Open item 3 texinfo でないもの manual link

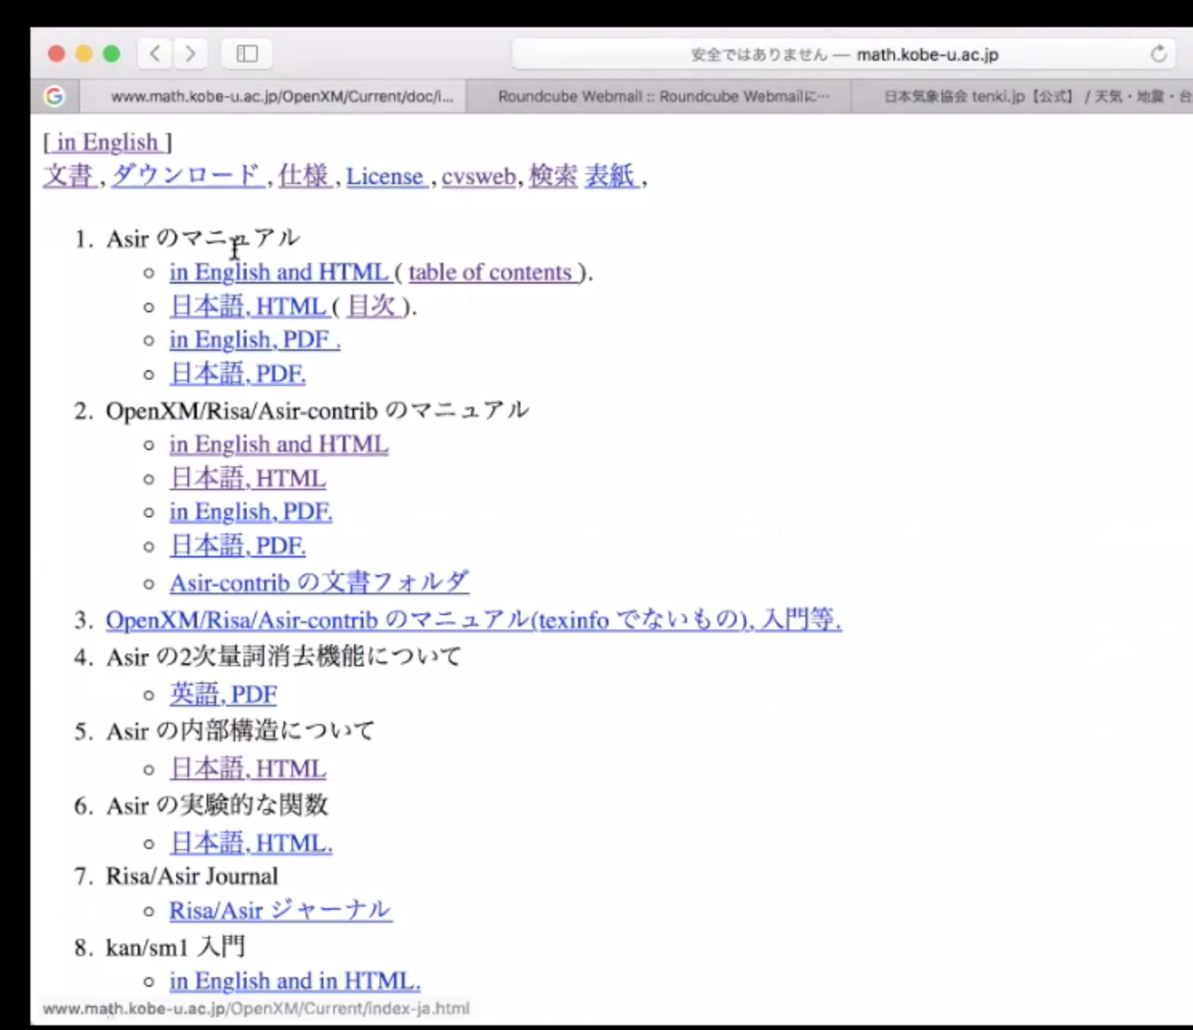pyautogui.click(x=473, y=620)
